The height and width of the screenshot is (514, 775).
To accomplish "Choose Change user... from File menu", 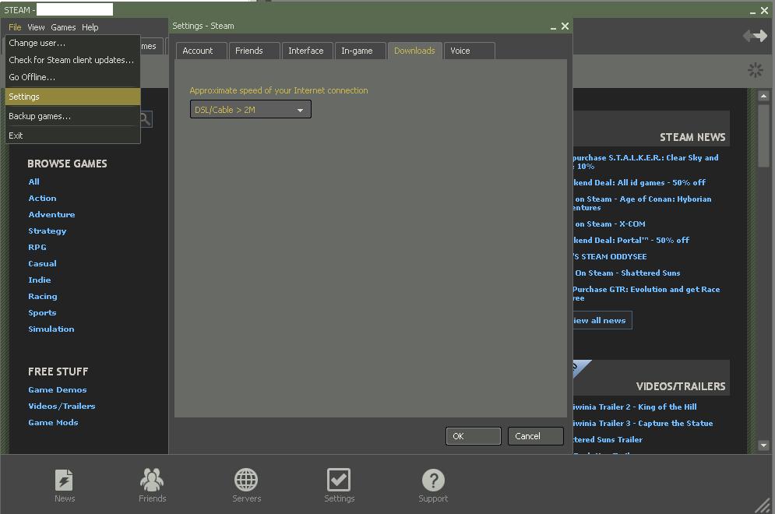I will coord(72,43).
